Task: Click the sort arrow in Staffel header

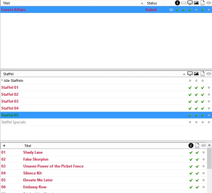Action: pos(184,74)
